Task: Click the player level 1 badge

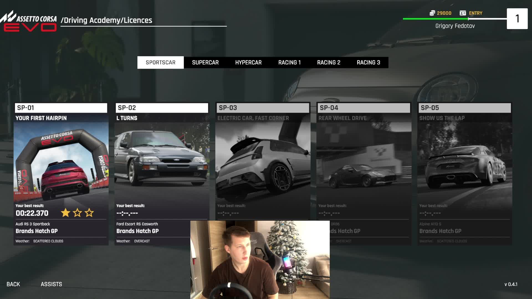Action: [x=517, y=19]
